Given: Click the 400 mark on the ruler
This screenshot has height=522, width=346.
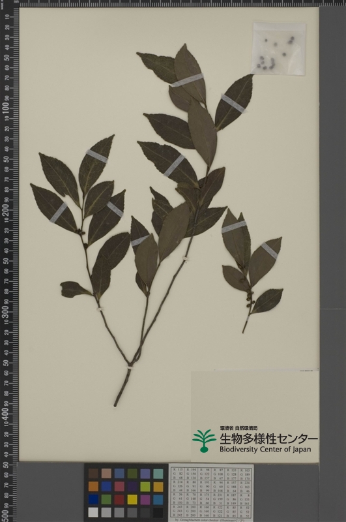Looking at the screenshot, I should pos(6,414).
